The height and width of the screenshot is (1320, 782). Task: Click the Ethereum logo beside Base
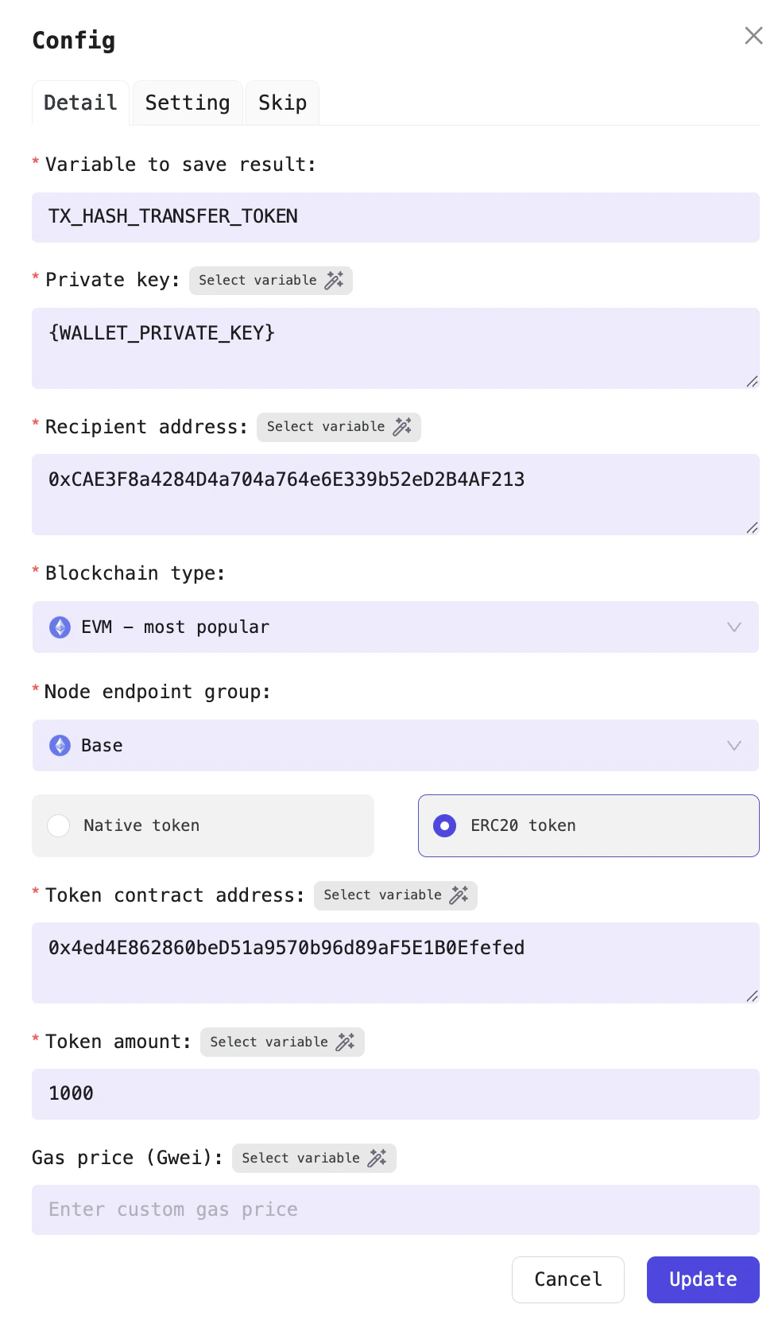tap(59, 745)
